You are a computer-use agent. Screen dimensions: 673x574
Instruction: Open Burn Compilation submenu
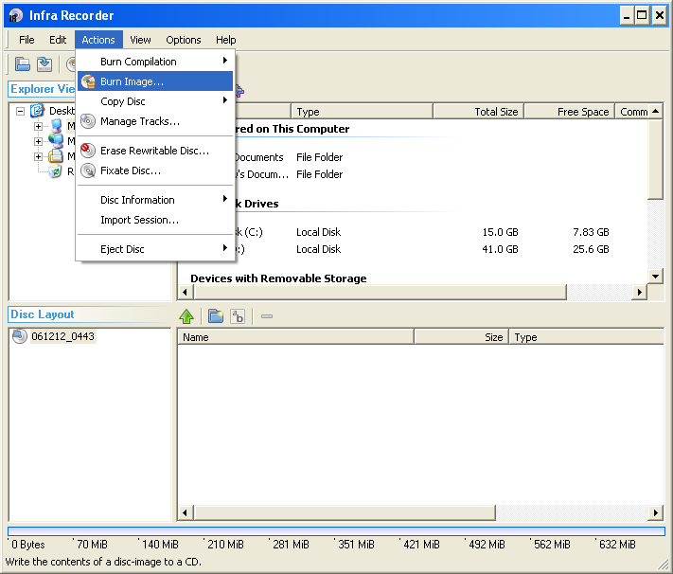click(x=155, y=62)
